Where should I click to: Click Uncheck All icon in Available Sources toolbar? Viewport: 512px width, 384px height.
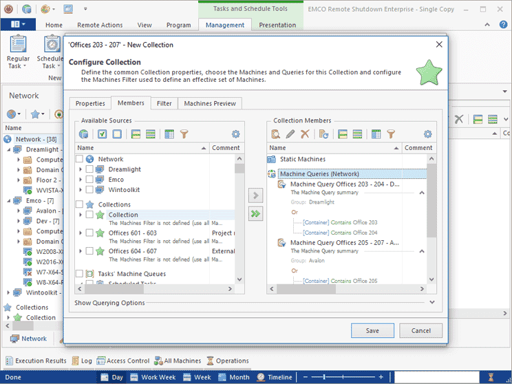coord(117,134)
